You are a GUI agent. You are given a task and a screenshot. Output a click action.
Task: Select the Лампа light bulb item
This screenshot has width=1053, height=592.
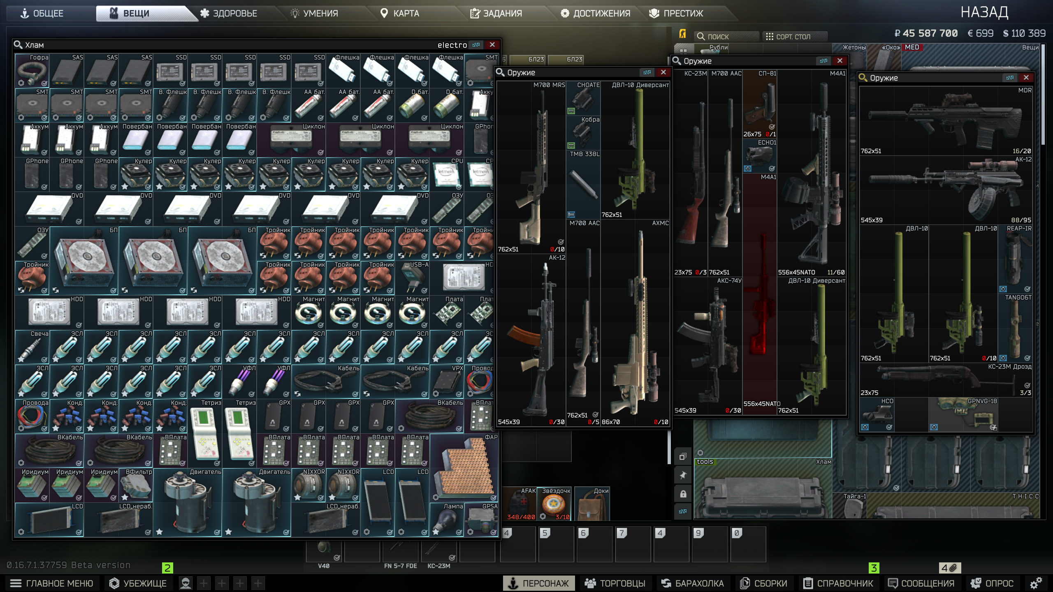[x=447, y=520]
